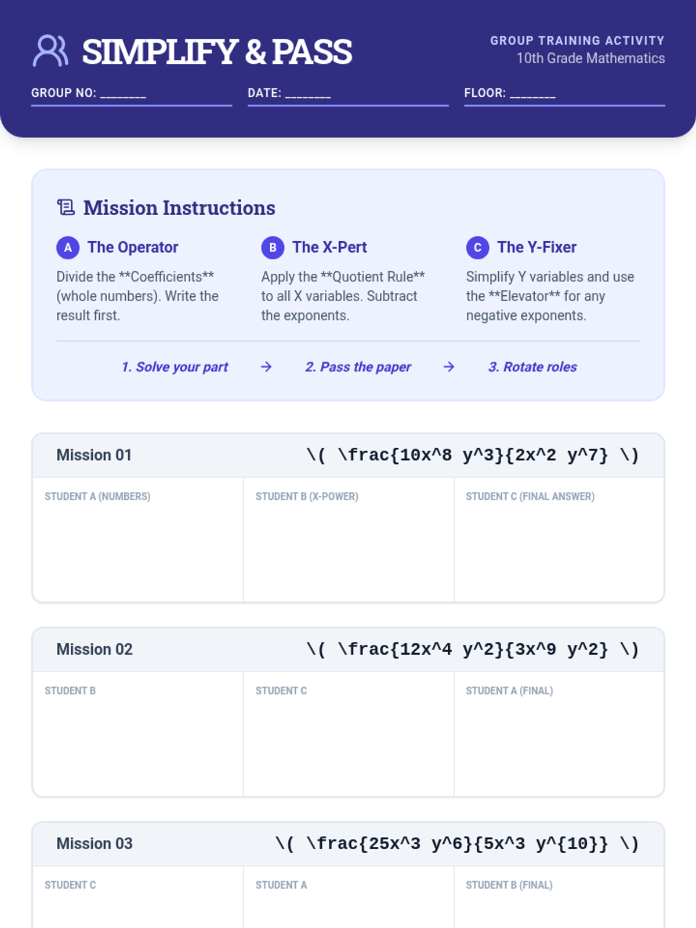The height and width of the screenshot is (928, 696).
Task: Click the Group No field
Action: [132, 94]
